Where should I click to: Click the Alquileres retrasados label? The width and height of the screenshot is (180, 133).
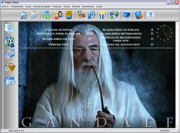pyautogui.click(x=121, y=34)
